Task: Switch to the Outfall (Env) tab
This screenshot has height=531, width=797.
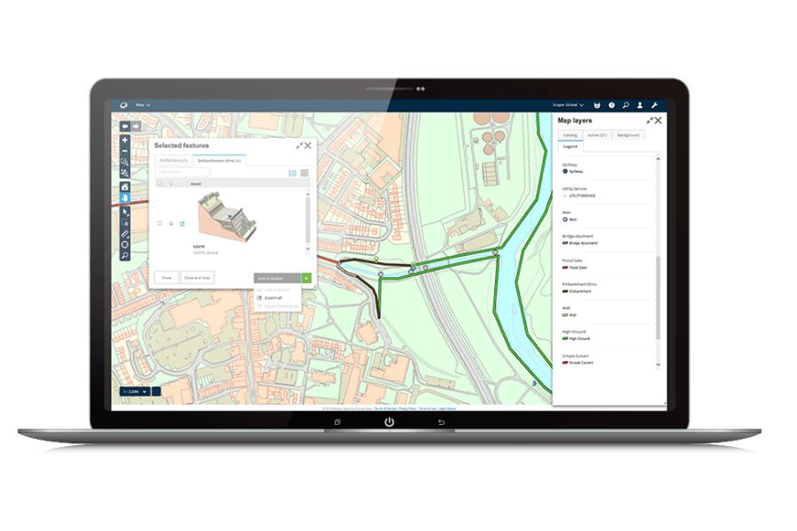Action: click(x=174, y=159)
